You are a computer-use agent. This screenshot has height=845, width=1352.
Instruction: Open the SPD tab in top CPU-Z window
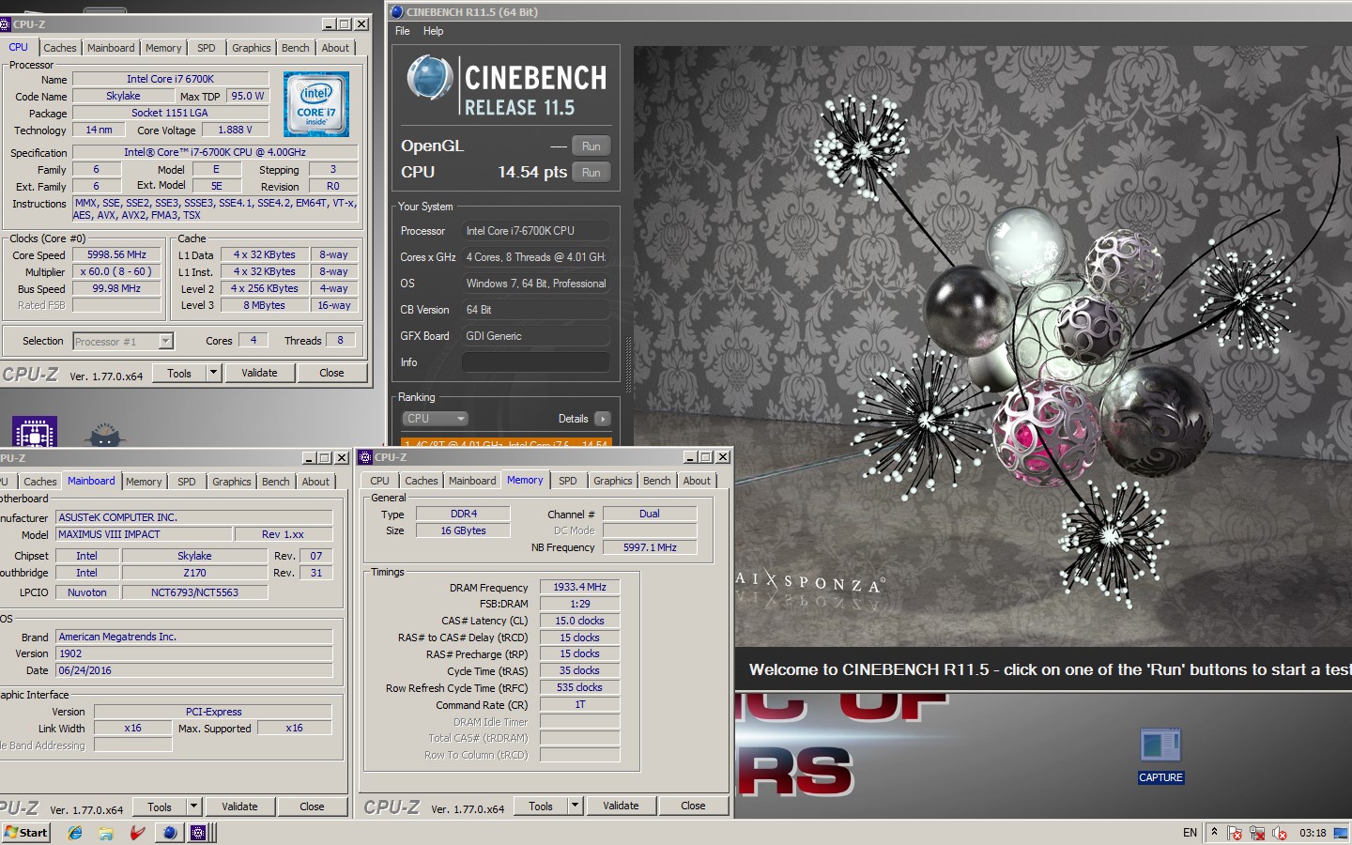coord(207,48)
